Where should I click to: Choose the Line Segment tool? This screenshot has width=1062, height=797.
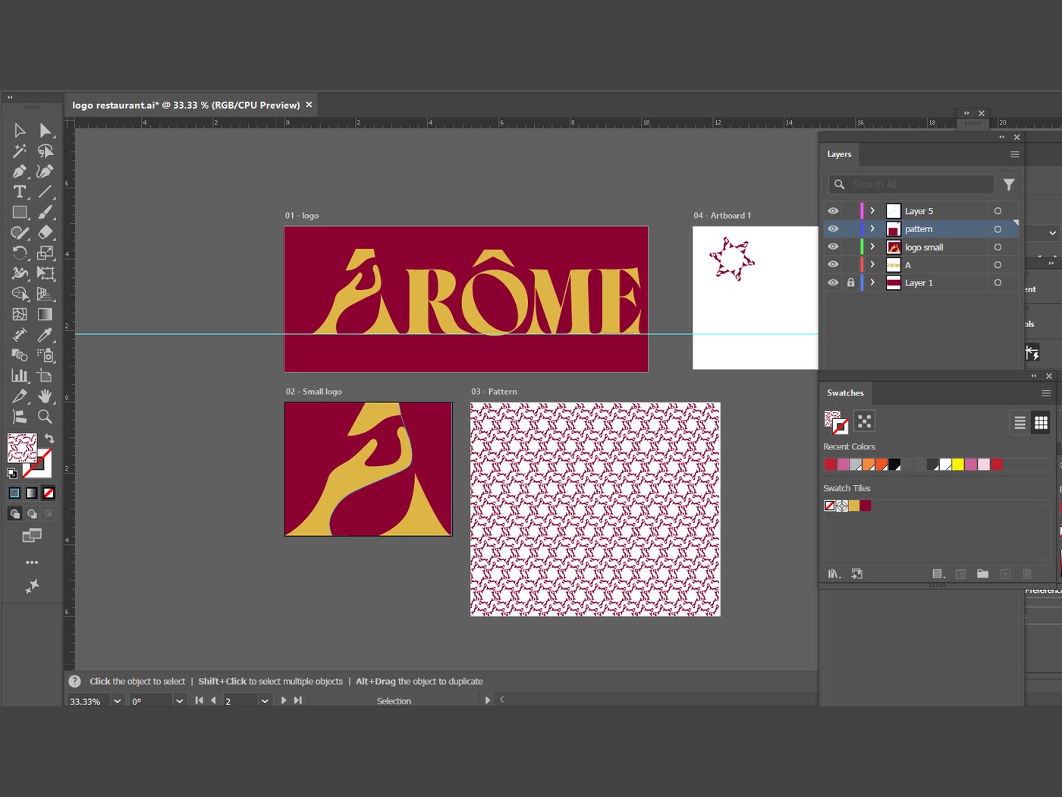[x=46, y=192]
